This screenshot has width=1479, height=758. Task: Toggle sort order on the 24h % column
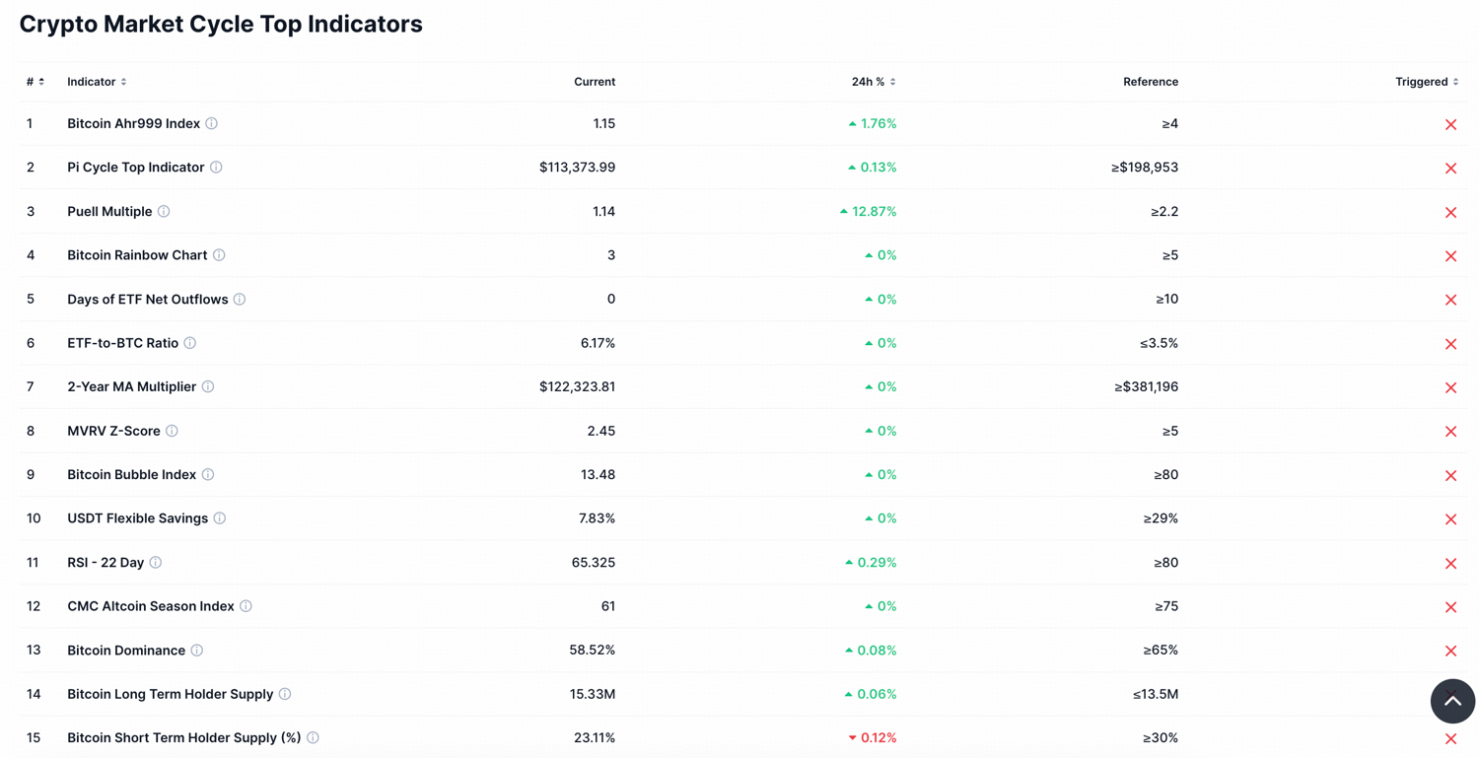(x=890, y=82)
